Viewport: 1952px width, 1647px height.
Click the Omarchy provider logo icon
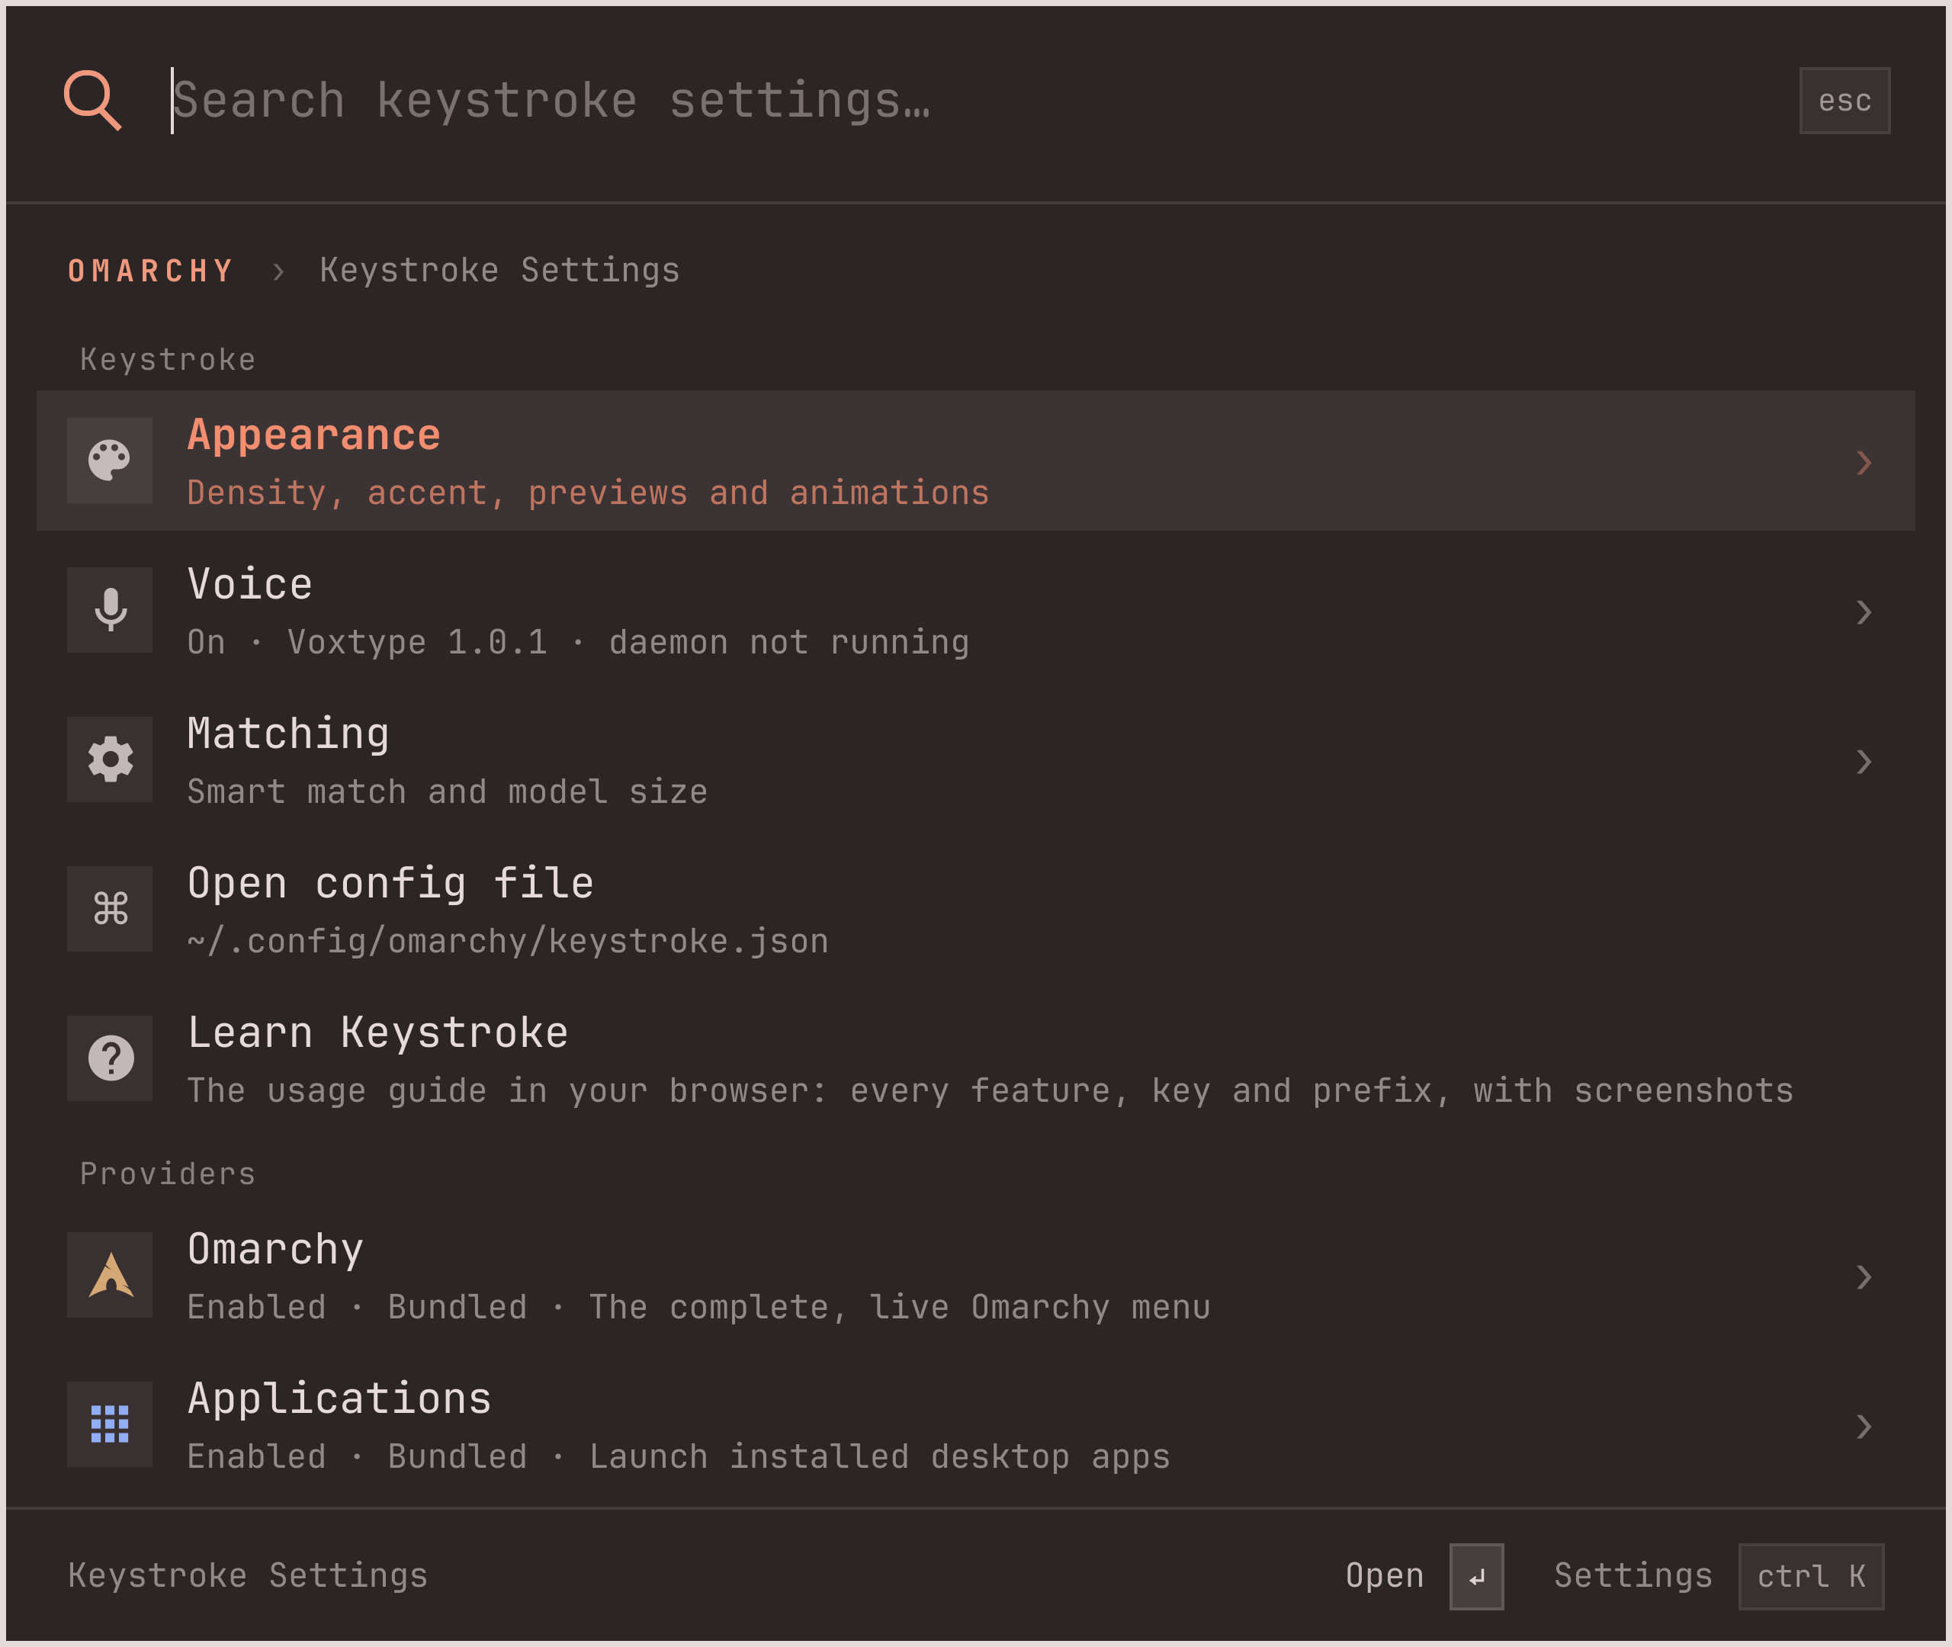pos(110,1274)
